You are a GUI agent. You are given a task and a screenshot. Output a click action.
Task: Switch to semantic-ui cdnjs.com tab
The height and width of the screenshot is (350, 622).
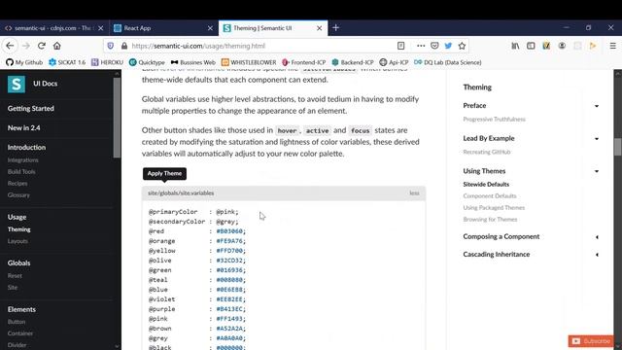click(54, 28)
